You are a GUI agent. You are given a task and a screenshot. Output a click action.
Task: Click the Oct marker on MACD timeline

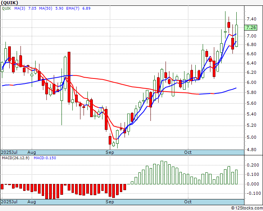(188, 202)
